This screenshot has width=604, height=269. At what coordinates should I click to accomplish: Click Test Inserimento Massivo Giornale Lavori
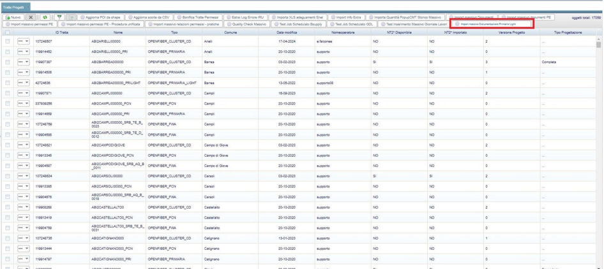pyautogui.click(x=412, y=24)
